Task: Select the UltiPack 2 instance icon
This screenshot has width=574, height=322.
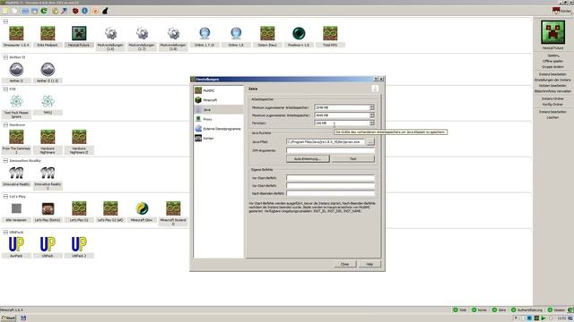Action: click(79, 244)
